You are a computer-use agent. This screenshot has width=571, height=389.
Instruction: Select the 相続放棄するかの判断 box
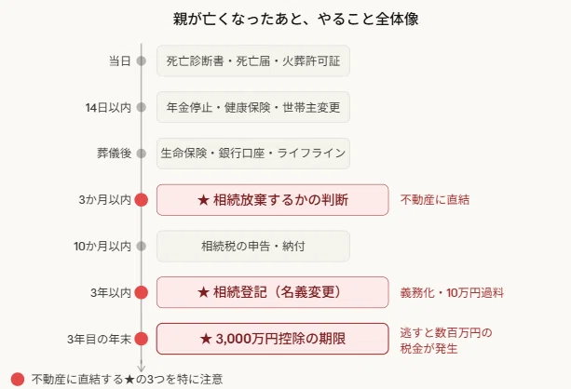[272, 200]
